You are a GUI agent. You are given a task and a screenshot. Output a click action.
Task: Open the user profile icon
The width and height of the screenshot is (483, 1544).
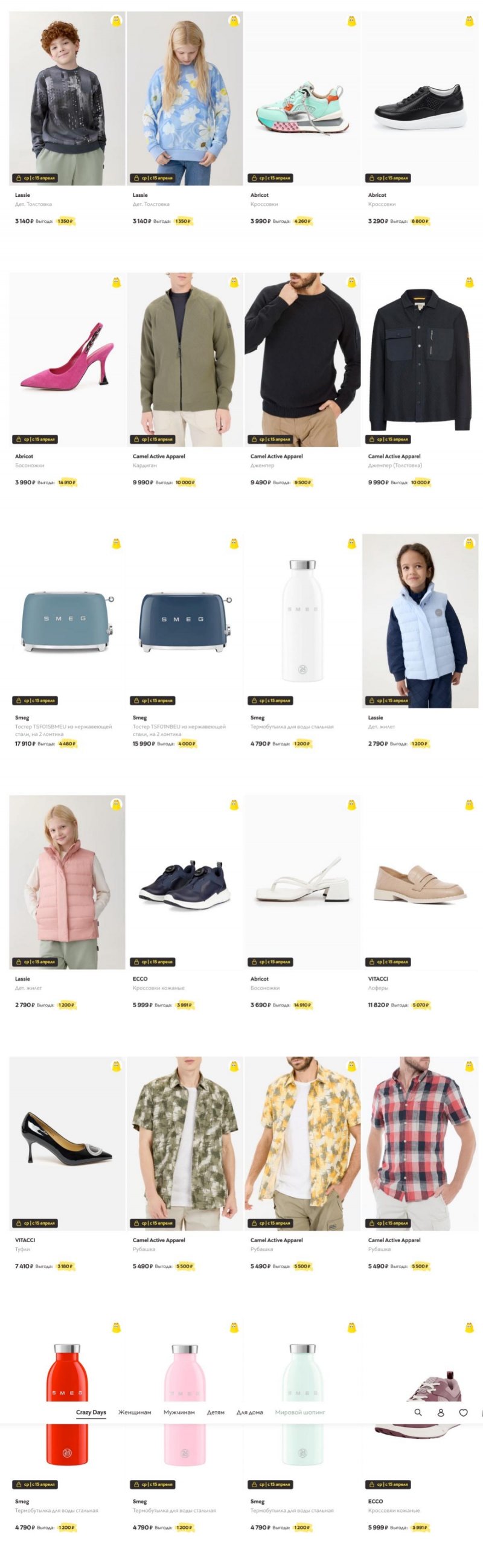441,1412
